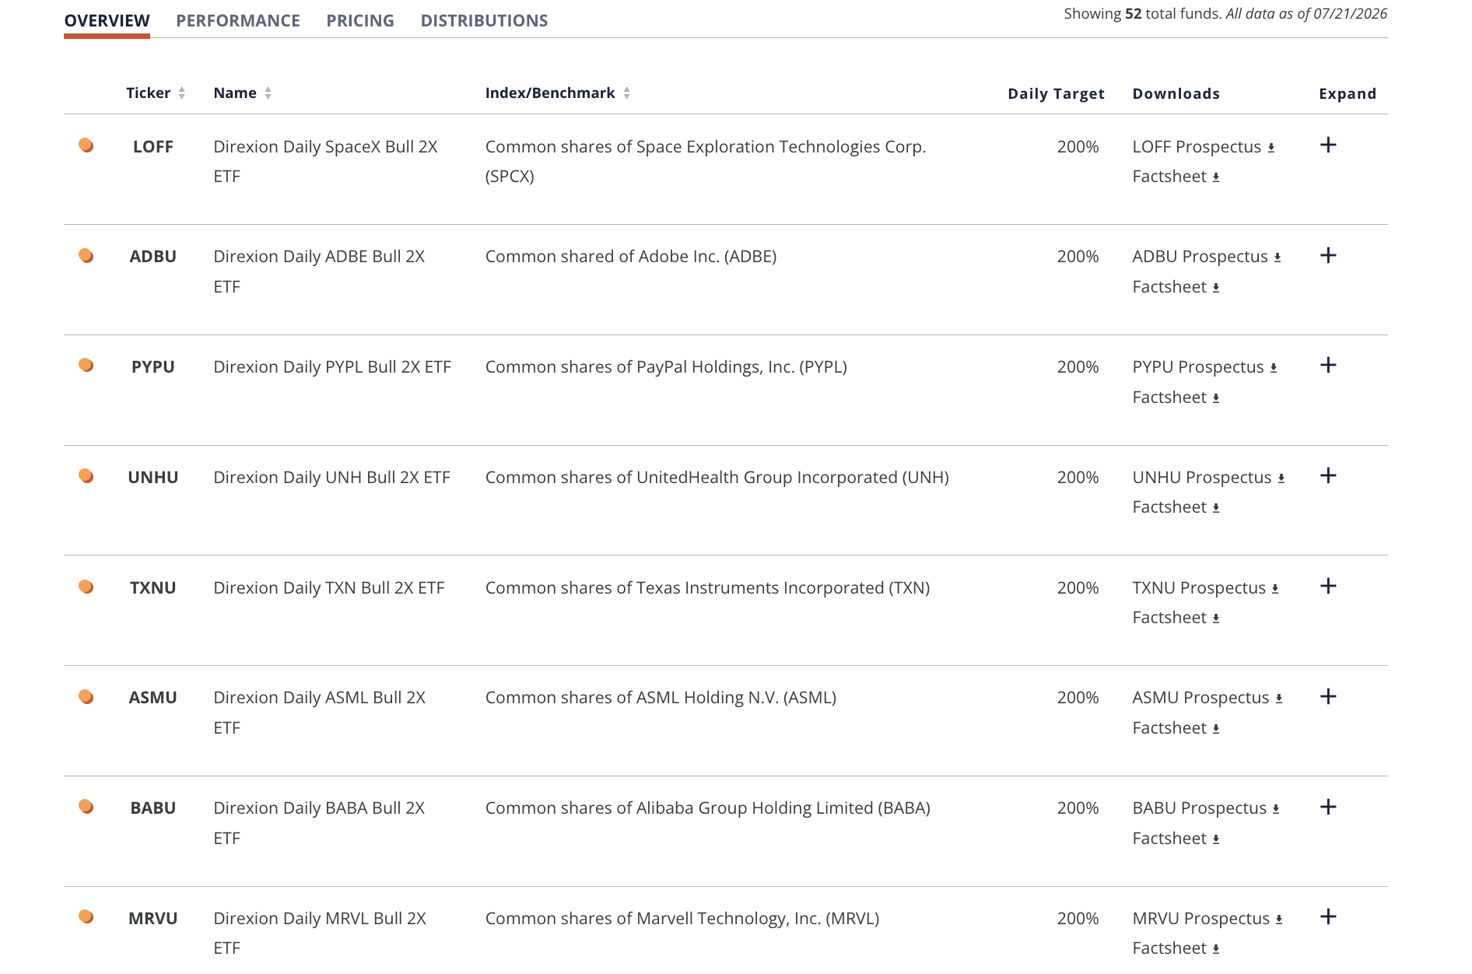Screen dimensions: 1472x974
Task: Select Direxion Daily ASML Bull 2X ETF name
Action: click(x=320, y=713)
